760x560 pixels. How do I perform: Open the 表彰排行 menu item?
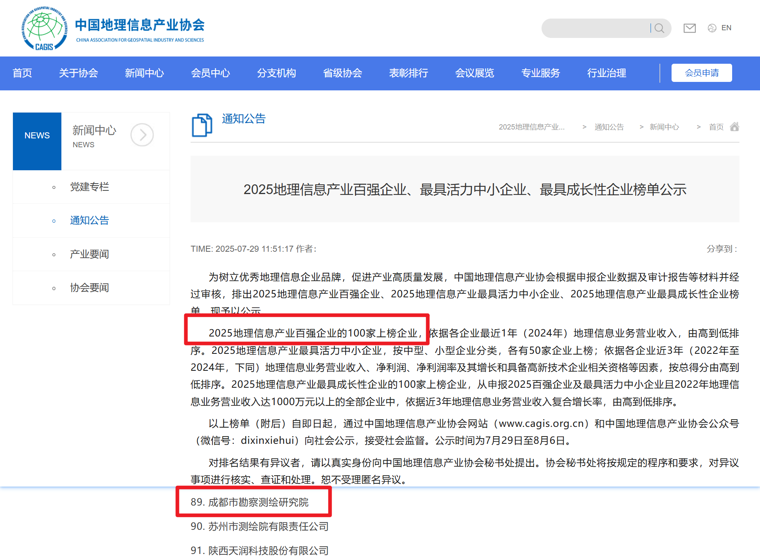click(x=408, y=73)
